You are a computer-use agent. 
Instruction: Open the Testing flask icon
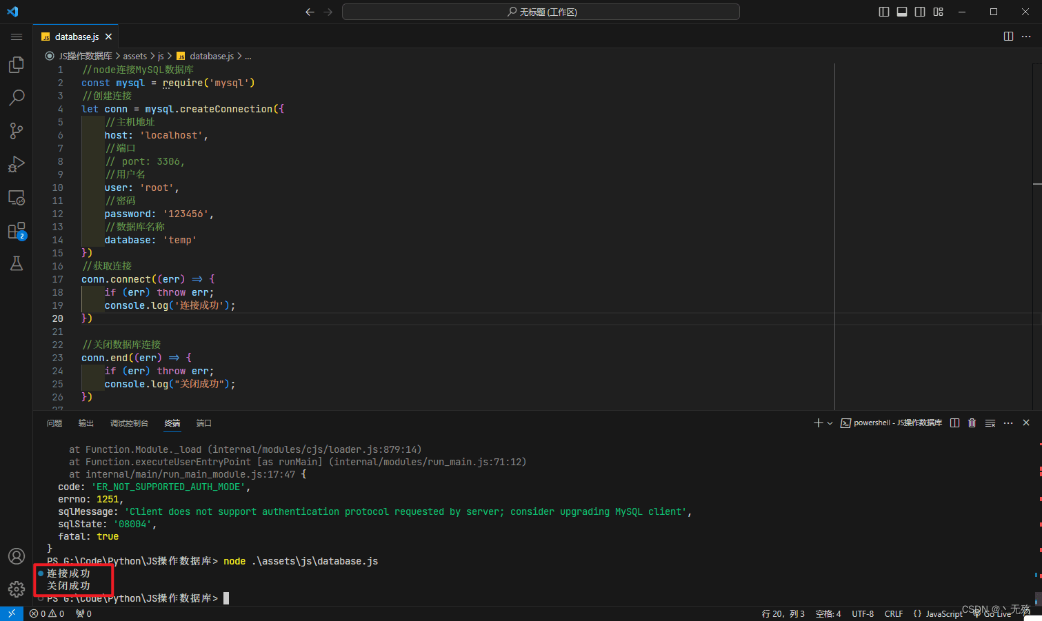(17, 263)
